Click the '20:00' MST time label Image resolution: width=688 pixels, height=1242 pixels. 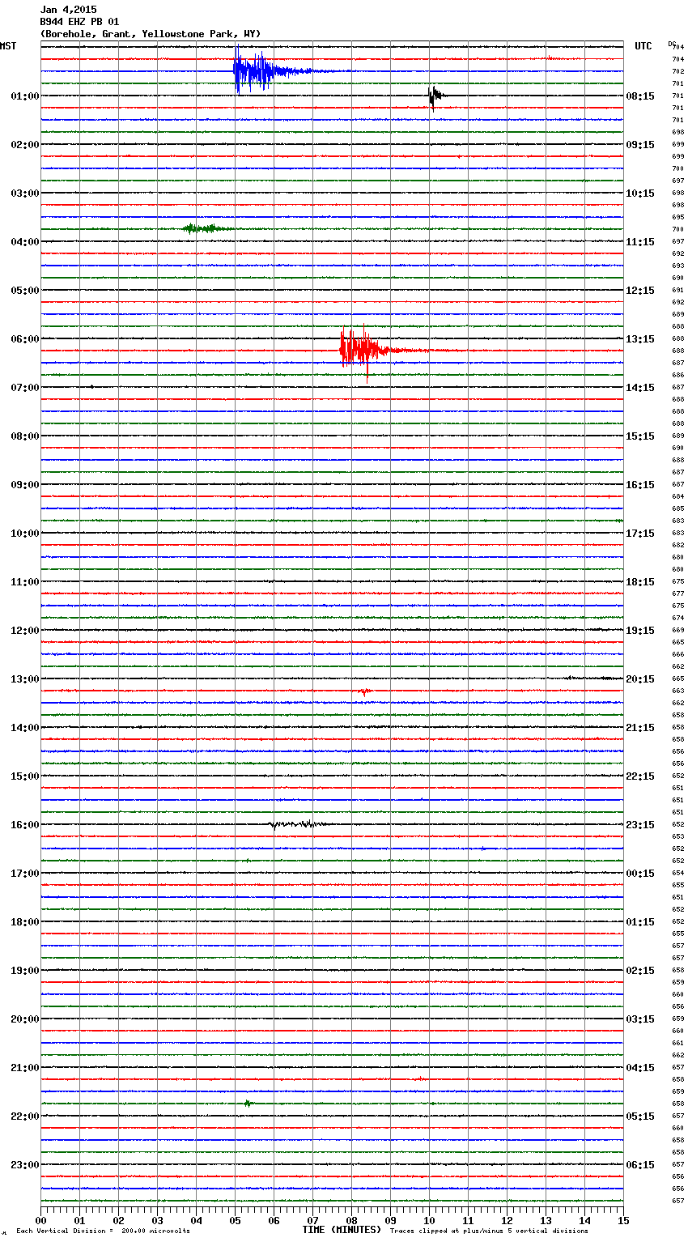point(25,1019)
